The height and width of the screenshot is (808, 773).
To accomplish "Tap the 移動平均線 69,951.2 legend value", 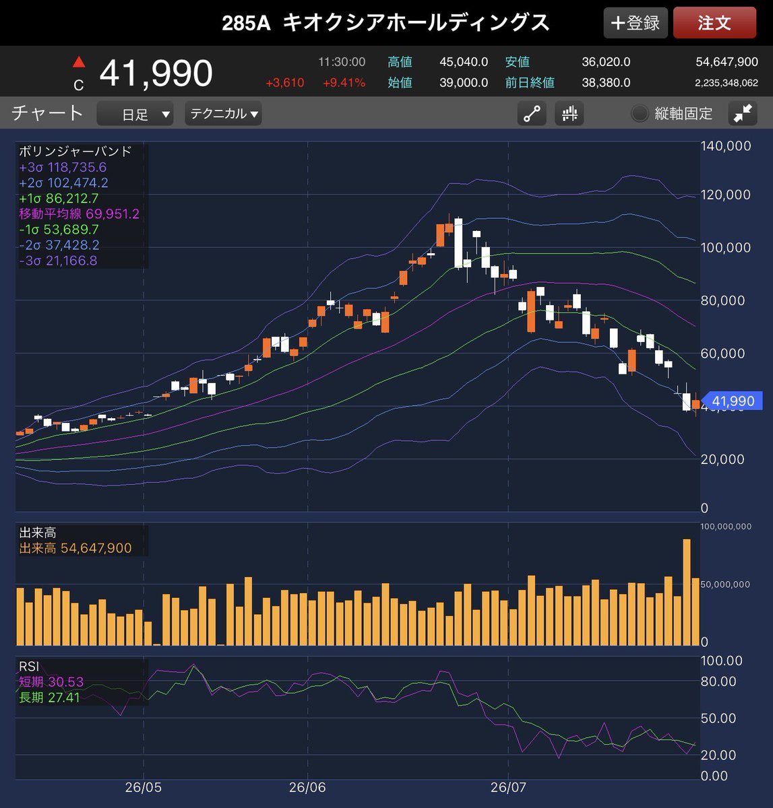I will [x=79, y=213].
